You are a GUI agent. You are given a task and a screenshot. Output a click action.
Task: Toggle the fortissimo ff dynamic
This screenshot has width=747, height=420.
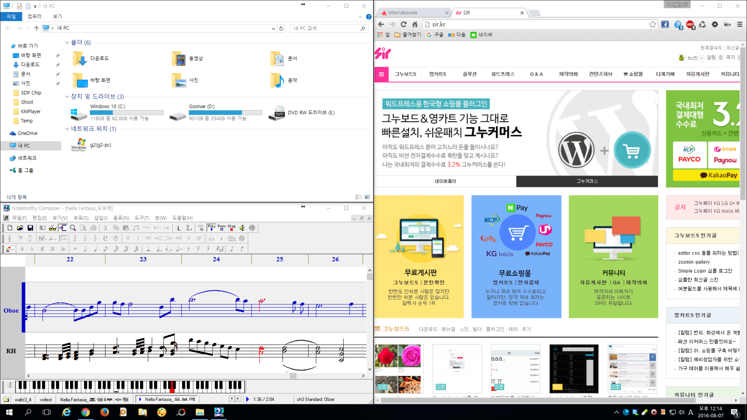click(x=128, y=238)
